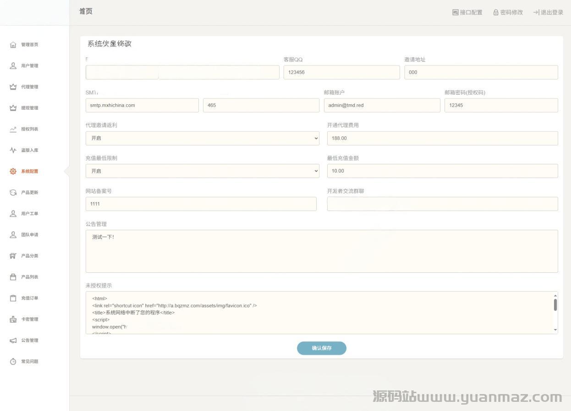
Task: Click the smtp.mxhichina.com server field
Action: pyautogui.click(x=142, y=105)
